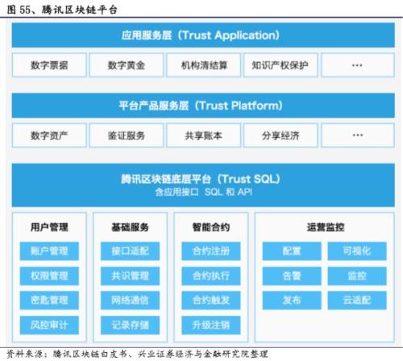Screen dimensions: 403x361
Task: Select the 数字资产 box
Action: [49, 135]
